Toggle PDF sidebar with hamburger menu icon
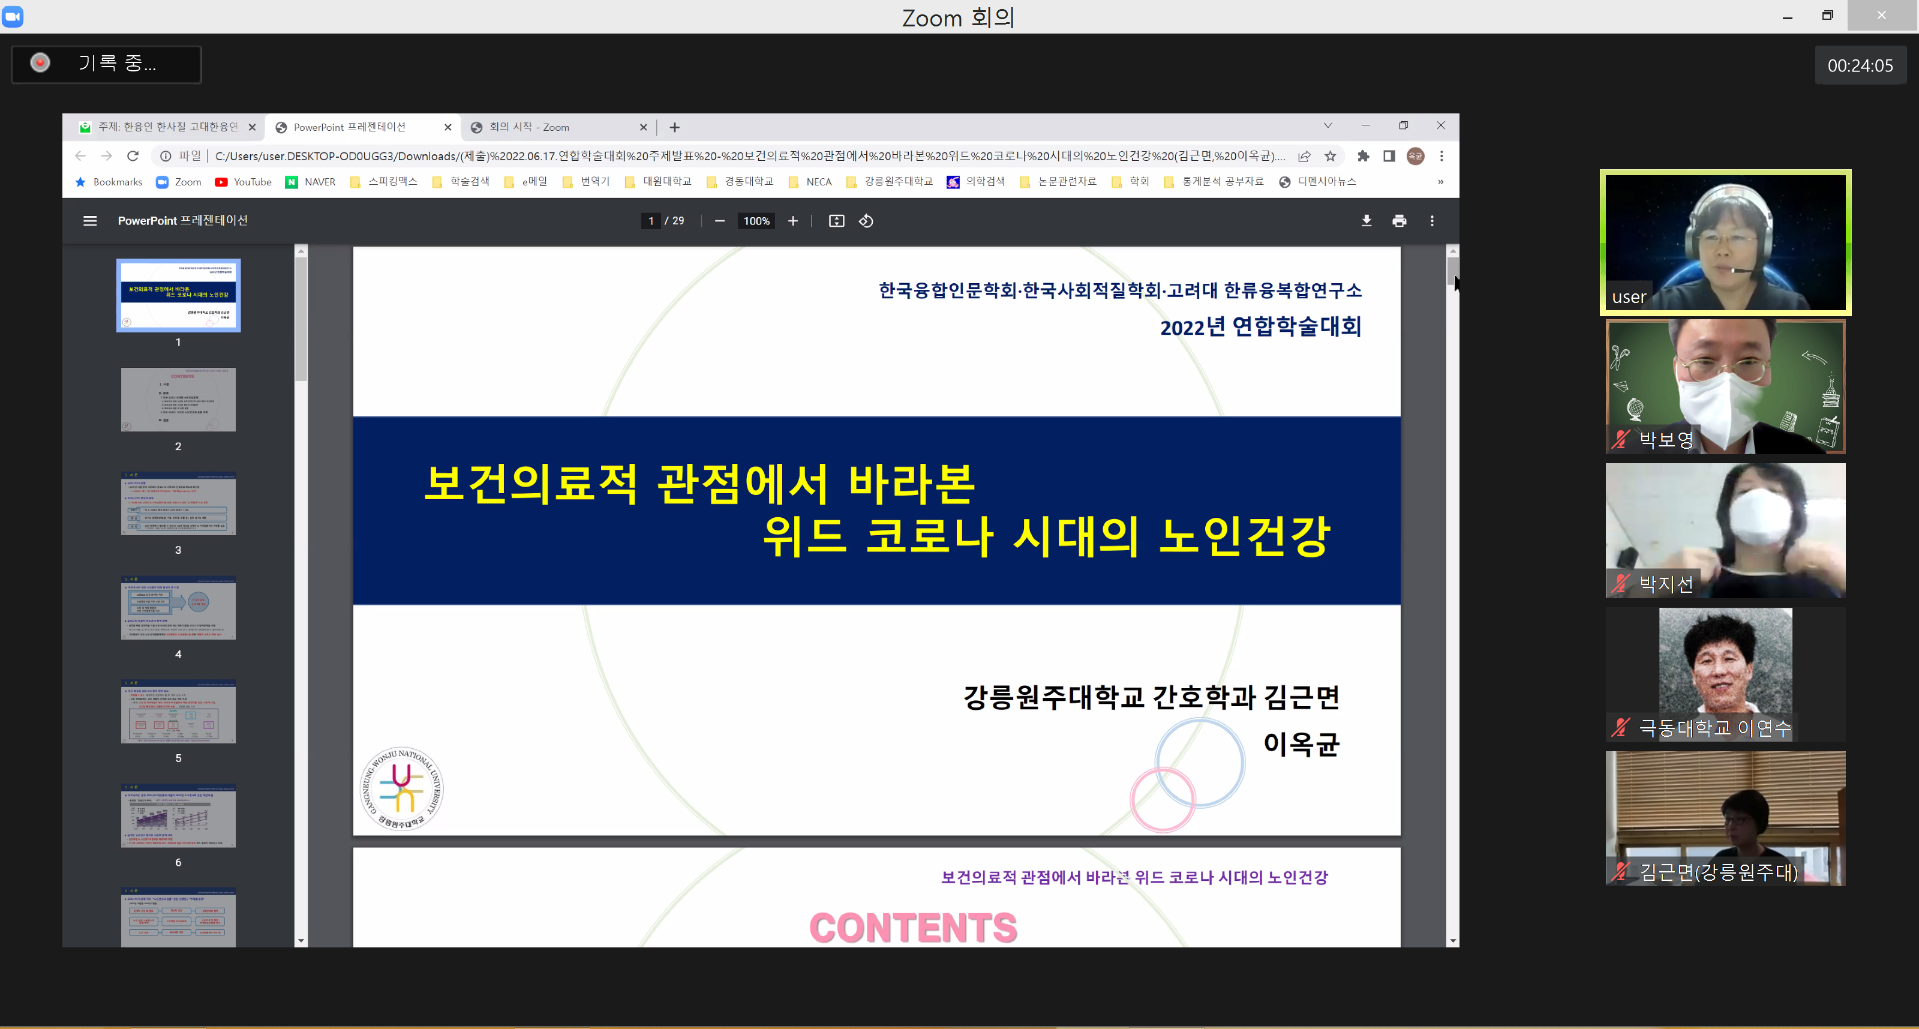This screenshot has width=1919, height=1029. [x=90, y=221]
